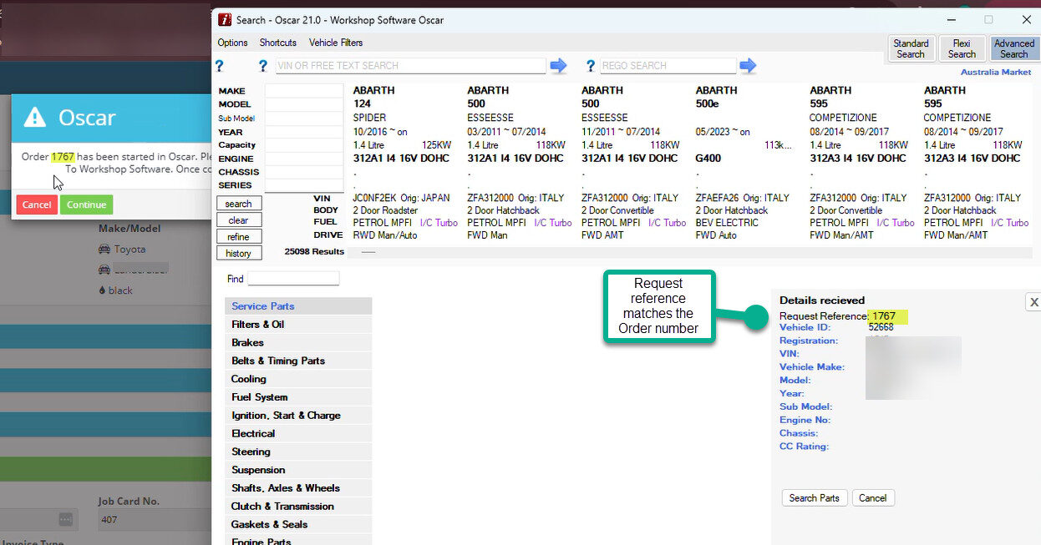This screenshot has height=545, width=1041.
Task: Click the colour drop icon beside black
Action: pos(101,290)
